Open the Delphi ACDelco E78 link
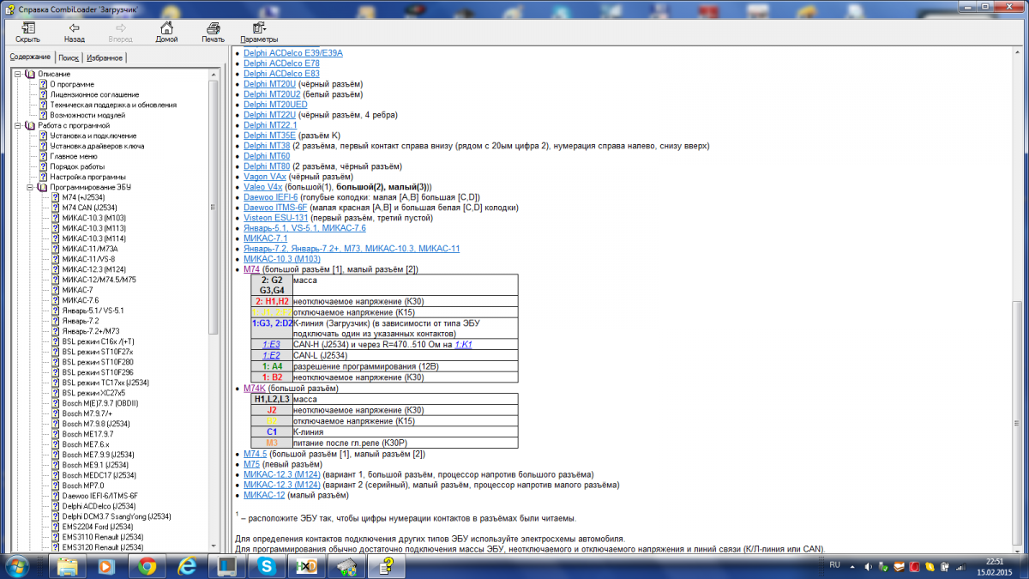Screen dimensions: 1029x579 point(281,63)
